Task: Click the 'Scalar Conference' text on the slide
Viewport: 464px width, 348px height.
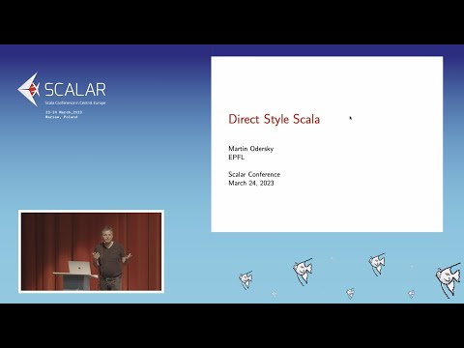Action: point(254,174)
